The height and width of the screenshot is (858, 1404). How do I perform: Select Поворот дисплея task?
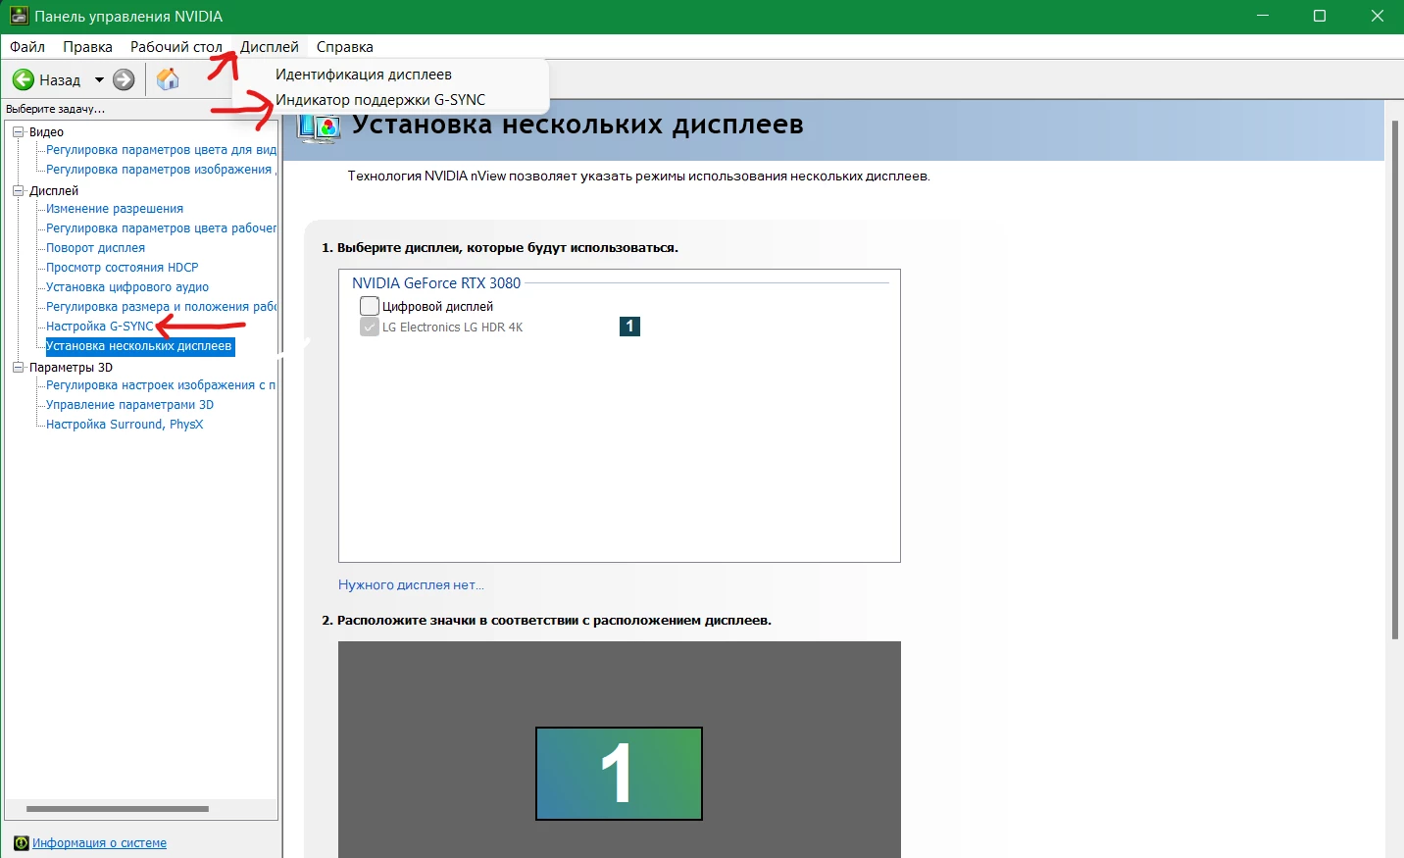(95, 248)
